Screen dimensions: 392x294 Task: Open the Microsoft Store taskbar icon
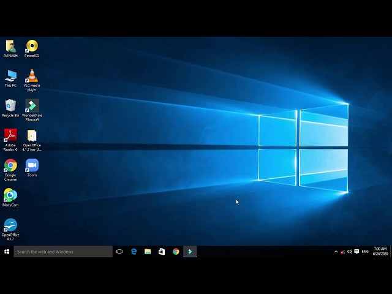(x=162, y=252)
